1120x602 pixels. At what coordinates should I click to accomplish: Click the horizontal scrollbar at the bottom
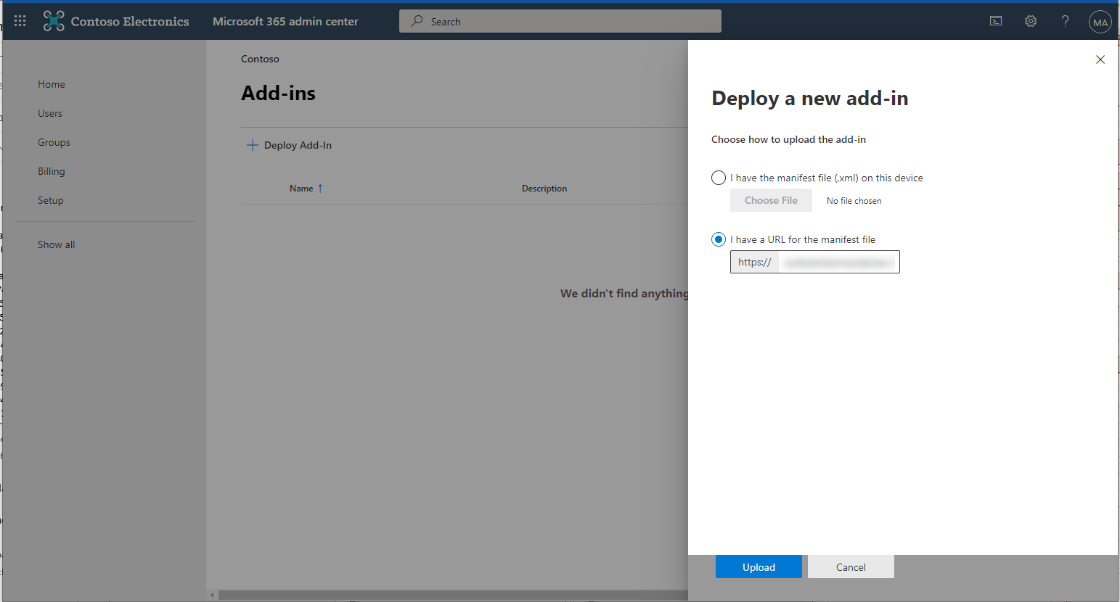point(450,595)
